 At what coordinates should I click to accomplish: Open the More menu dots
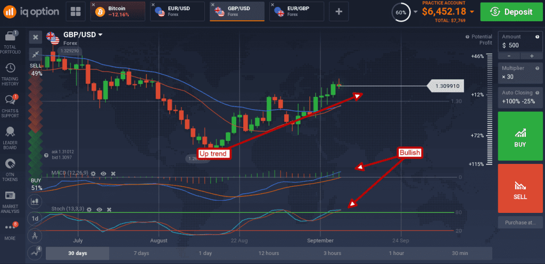coord(11,227)
